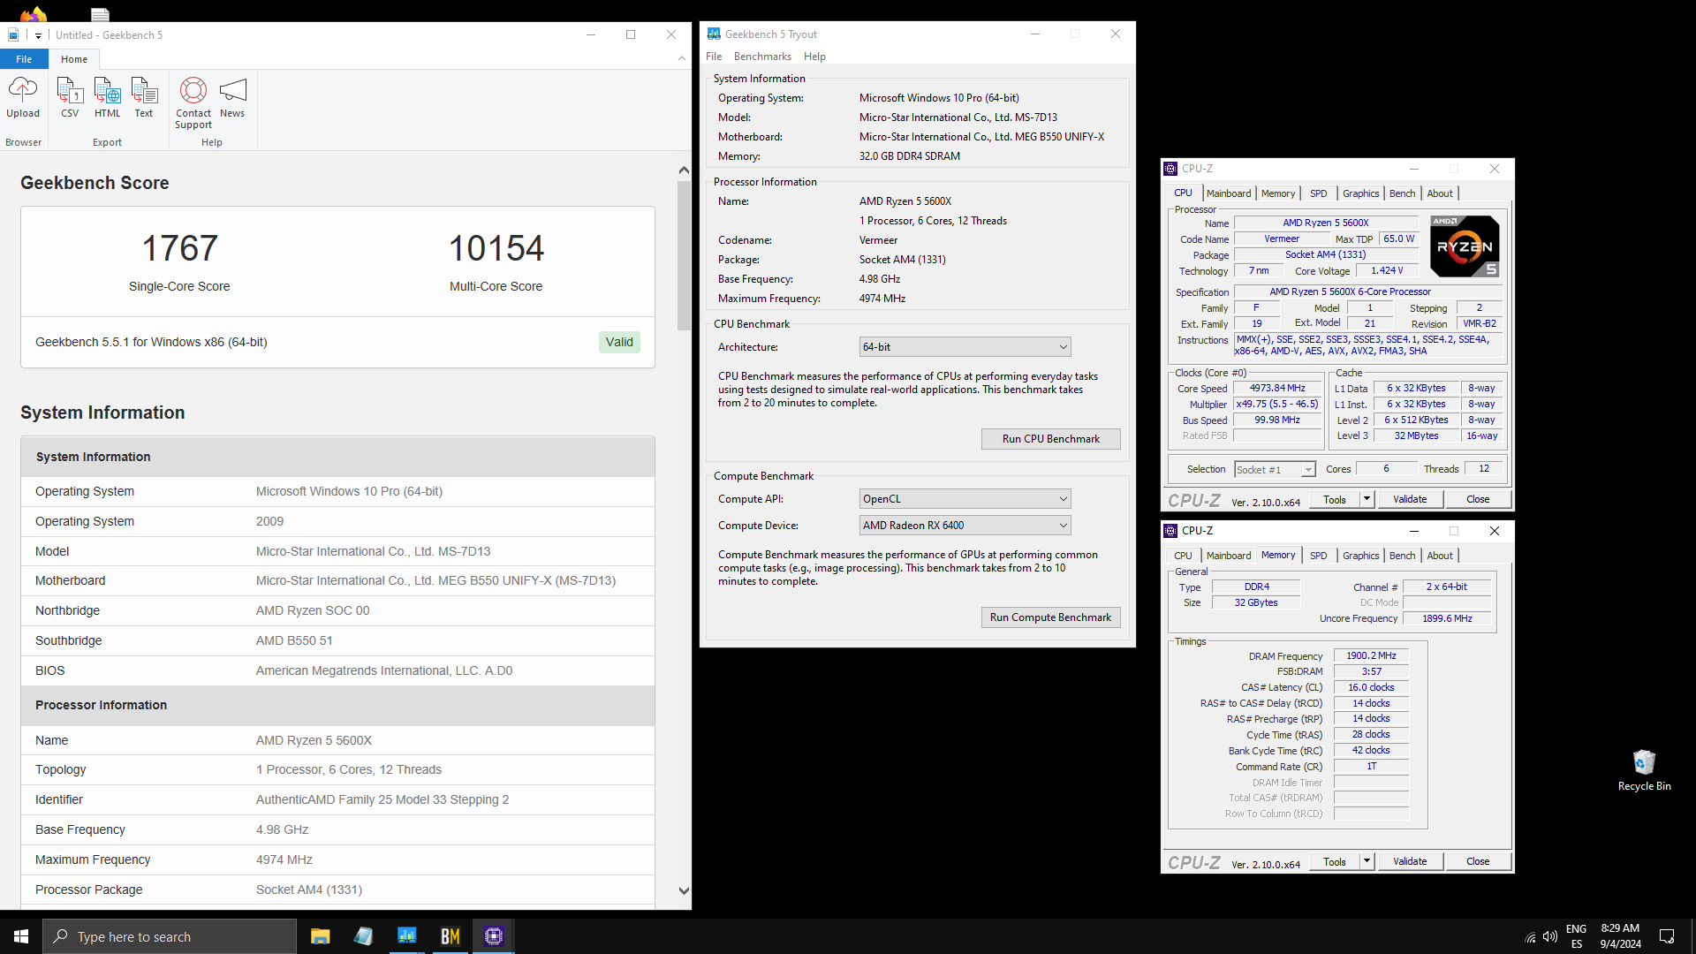Open the Socket #1 selection dropdown
Image resolution: width=1696 pixels, height=954 pixels.
pos(1275,470)
